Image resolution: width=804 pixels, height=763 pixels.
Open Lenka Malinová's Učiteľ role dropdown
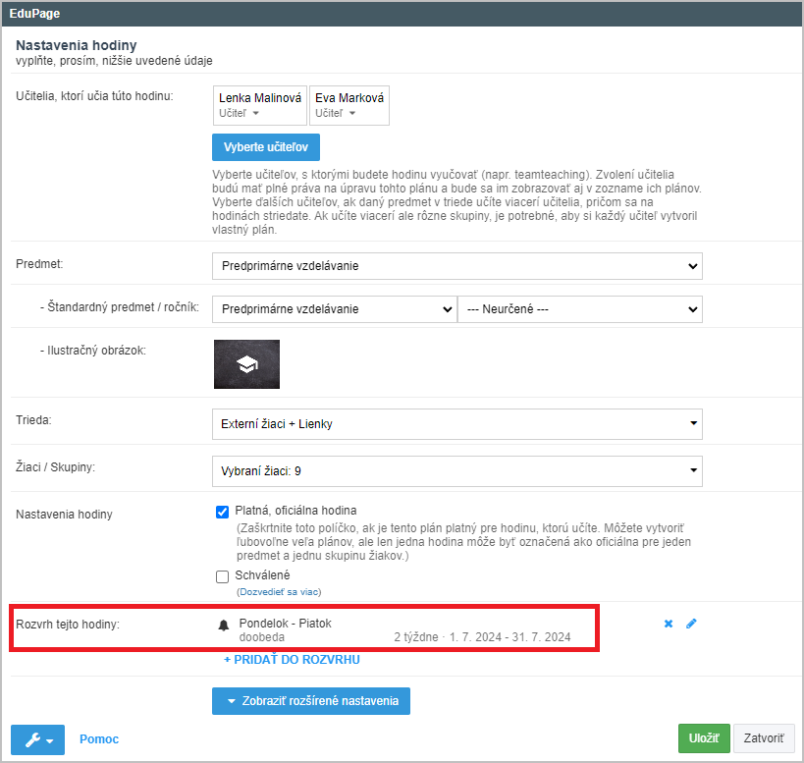pyautogui.click(x=239, y=113)
